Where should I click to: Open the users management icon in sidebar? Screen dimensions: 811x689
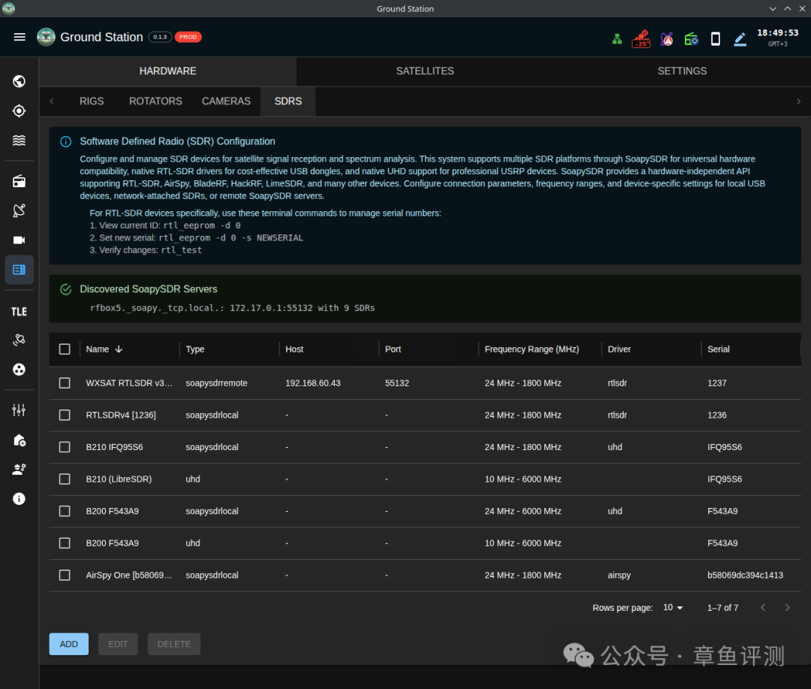(x=19, y=469)
